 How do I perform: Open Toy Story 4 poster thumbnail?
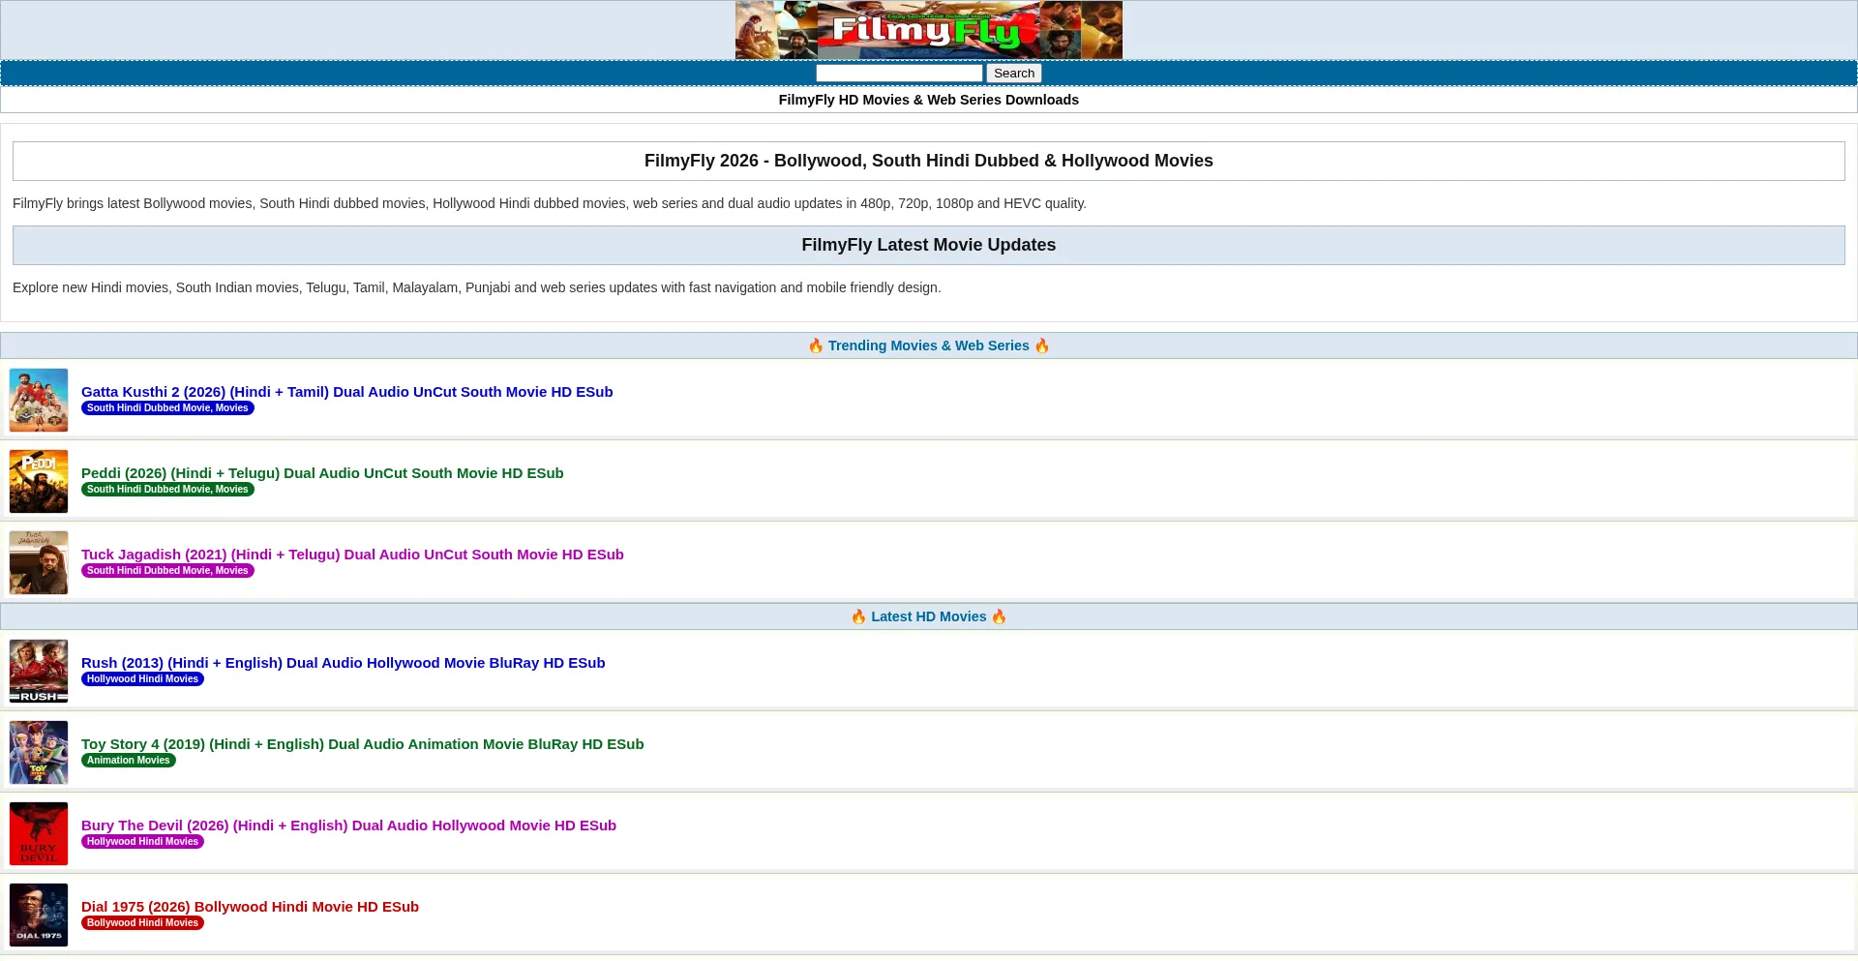point(39,752)
